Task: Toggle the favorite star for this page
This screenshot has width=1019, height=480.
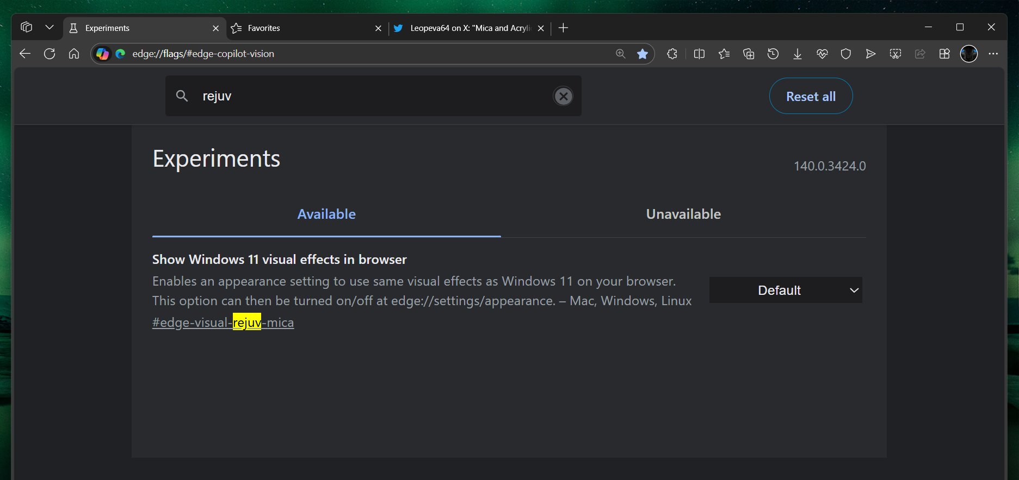Action: click(x=643, y=54)
